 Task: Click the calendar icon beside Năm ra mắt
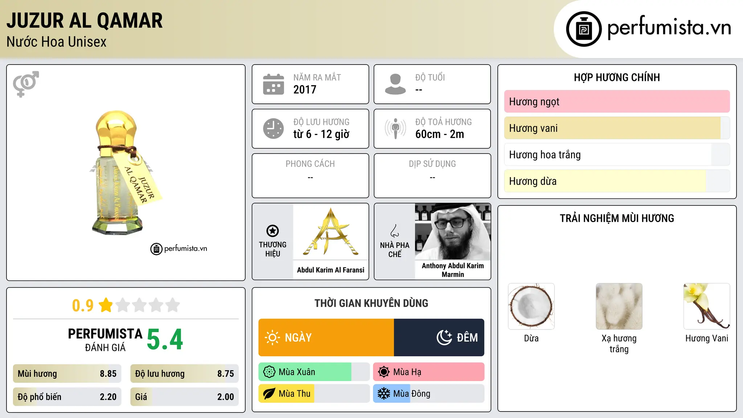(x=274, y=84)
